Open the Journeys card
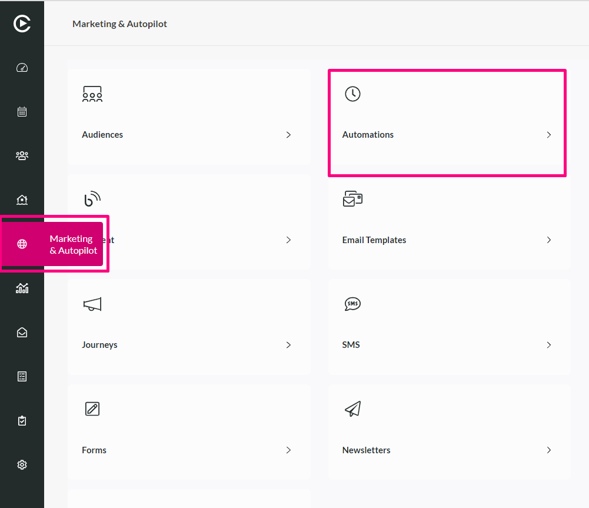The width and height of the screenshot is (589, 508). tap(189, 327)
